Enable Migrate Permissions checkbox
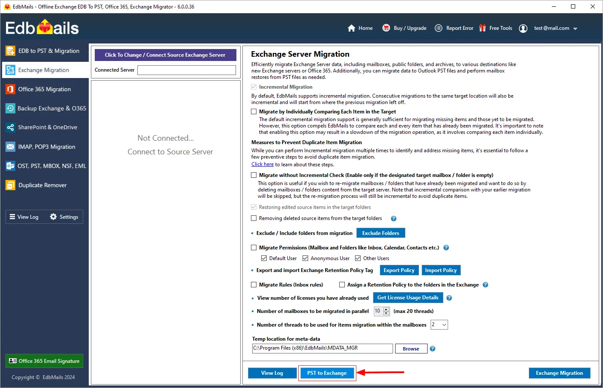The height and width of the screenshot is (388, 603). click(x=254, y=247)
